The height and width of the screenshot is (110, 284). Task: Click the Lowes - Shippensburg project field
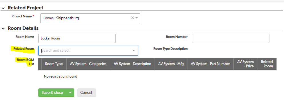pyautogui.click(x=90, y=18)
